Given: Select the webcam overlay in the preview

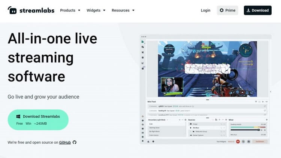Looking at the screenshot, I should (x=172, y=85).
